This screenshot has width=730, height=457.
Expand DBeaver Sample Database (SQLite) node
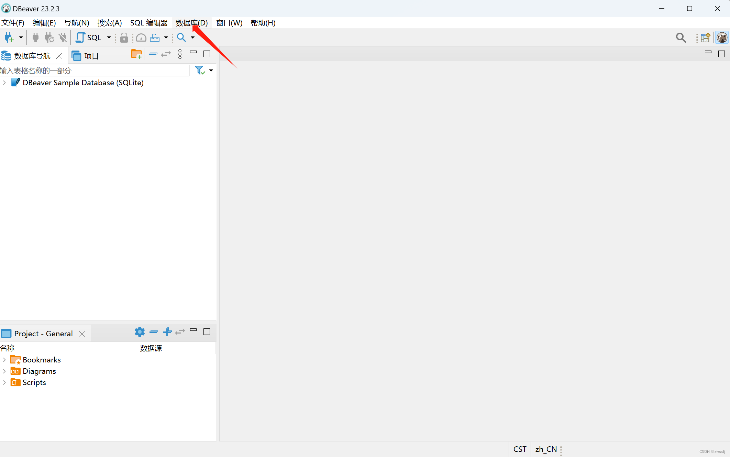(x=4, y=83)
